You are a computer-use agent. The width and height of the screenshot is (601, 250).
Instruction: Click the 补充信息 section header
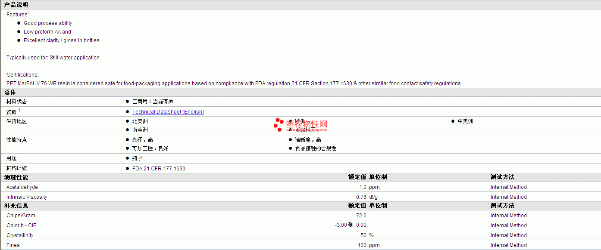(16, 206)
